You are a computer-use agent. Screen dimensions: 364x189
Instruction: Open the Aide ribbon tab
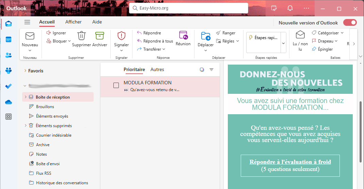(97, 22)
